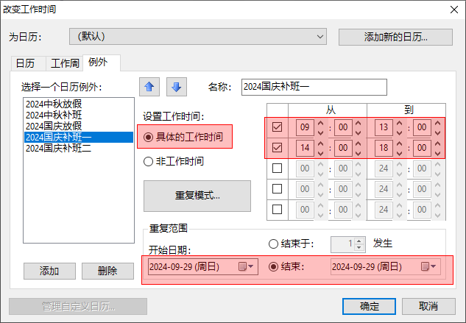
Task: Click the 重复模式... button
Action: [197, 196]
